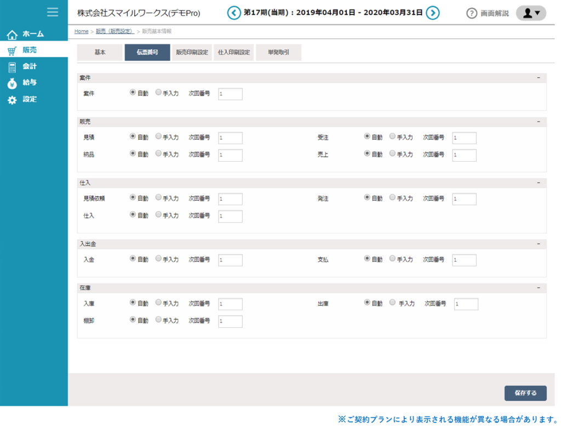Screen dimensions: 561x431
Task: Go to the previous fiscal period arrow
Action: click(234, 13)
